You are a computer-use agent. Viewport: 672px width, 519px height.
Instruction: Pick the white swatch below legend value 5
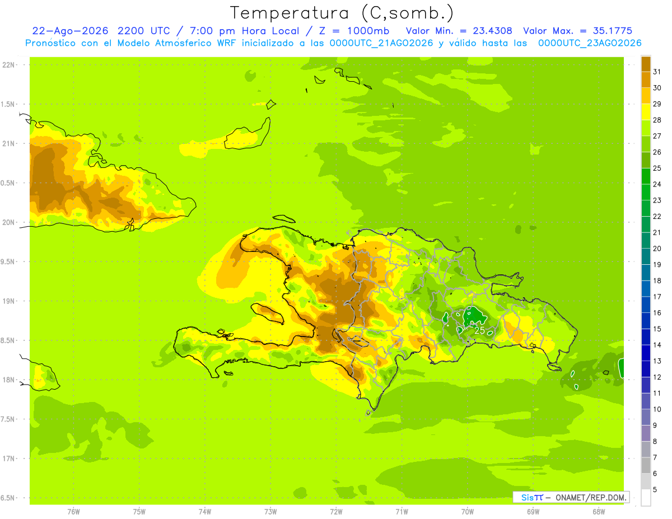pyautogui.click(x=646, y=498)
